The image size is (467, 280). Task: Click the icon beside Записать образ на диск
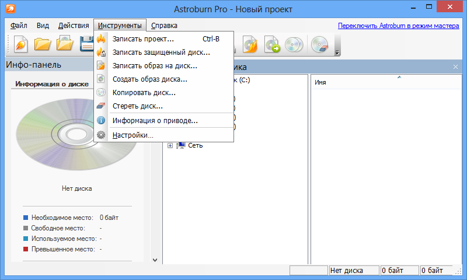[x=101, y=66]
